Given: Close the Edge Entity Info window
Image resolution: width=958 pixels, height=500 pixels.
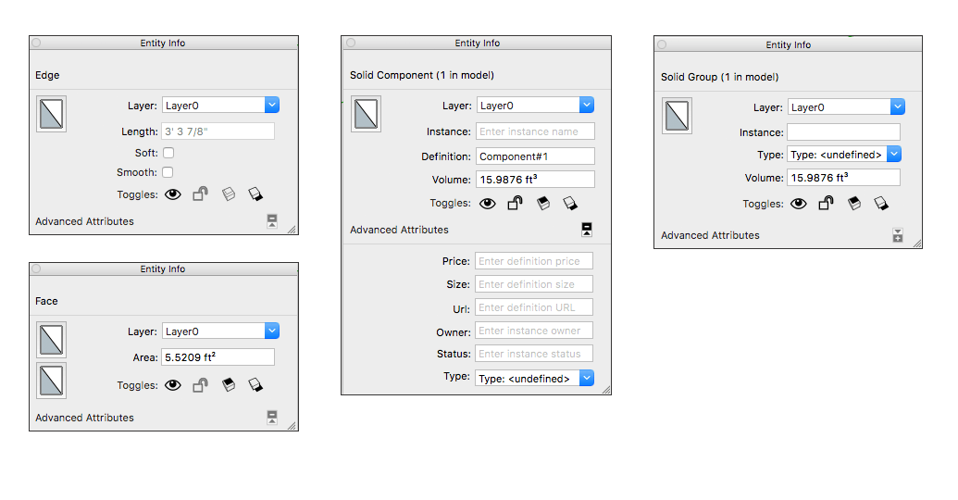Looking at the screenshot, I should click(36, 43).
